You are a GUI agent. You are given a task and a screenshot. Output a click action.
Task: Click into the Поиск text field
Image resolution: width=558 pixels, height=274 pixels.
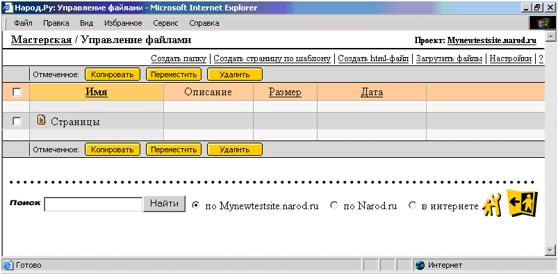[x=94, y=204]
